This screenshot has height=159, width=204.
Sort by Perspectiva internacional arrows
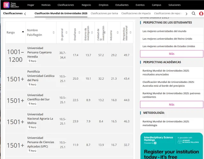tap(130, 33)
